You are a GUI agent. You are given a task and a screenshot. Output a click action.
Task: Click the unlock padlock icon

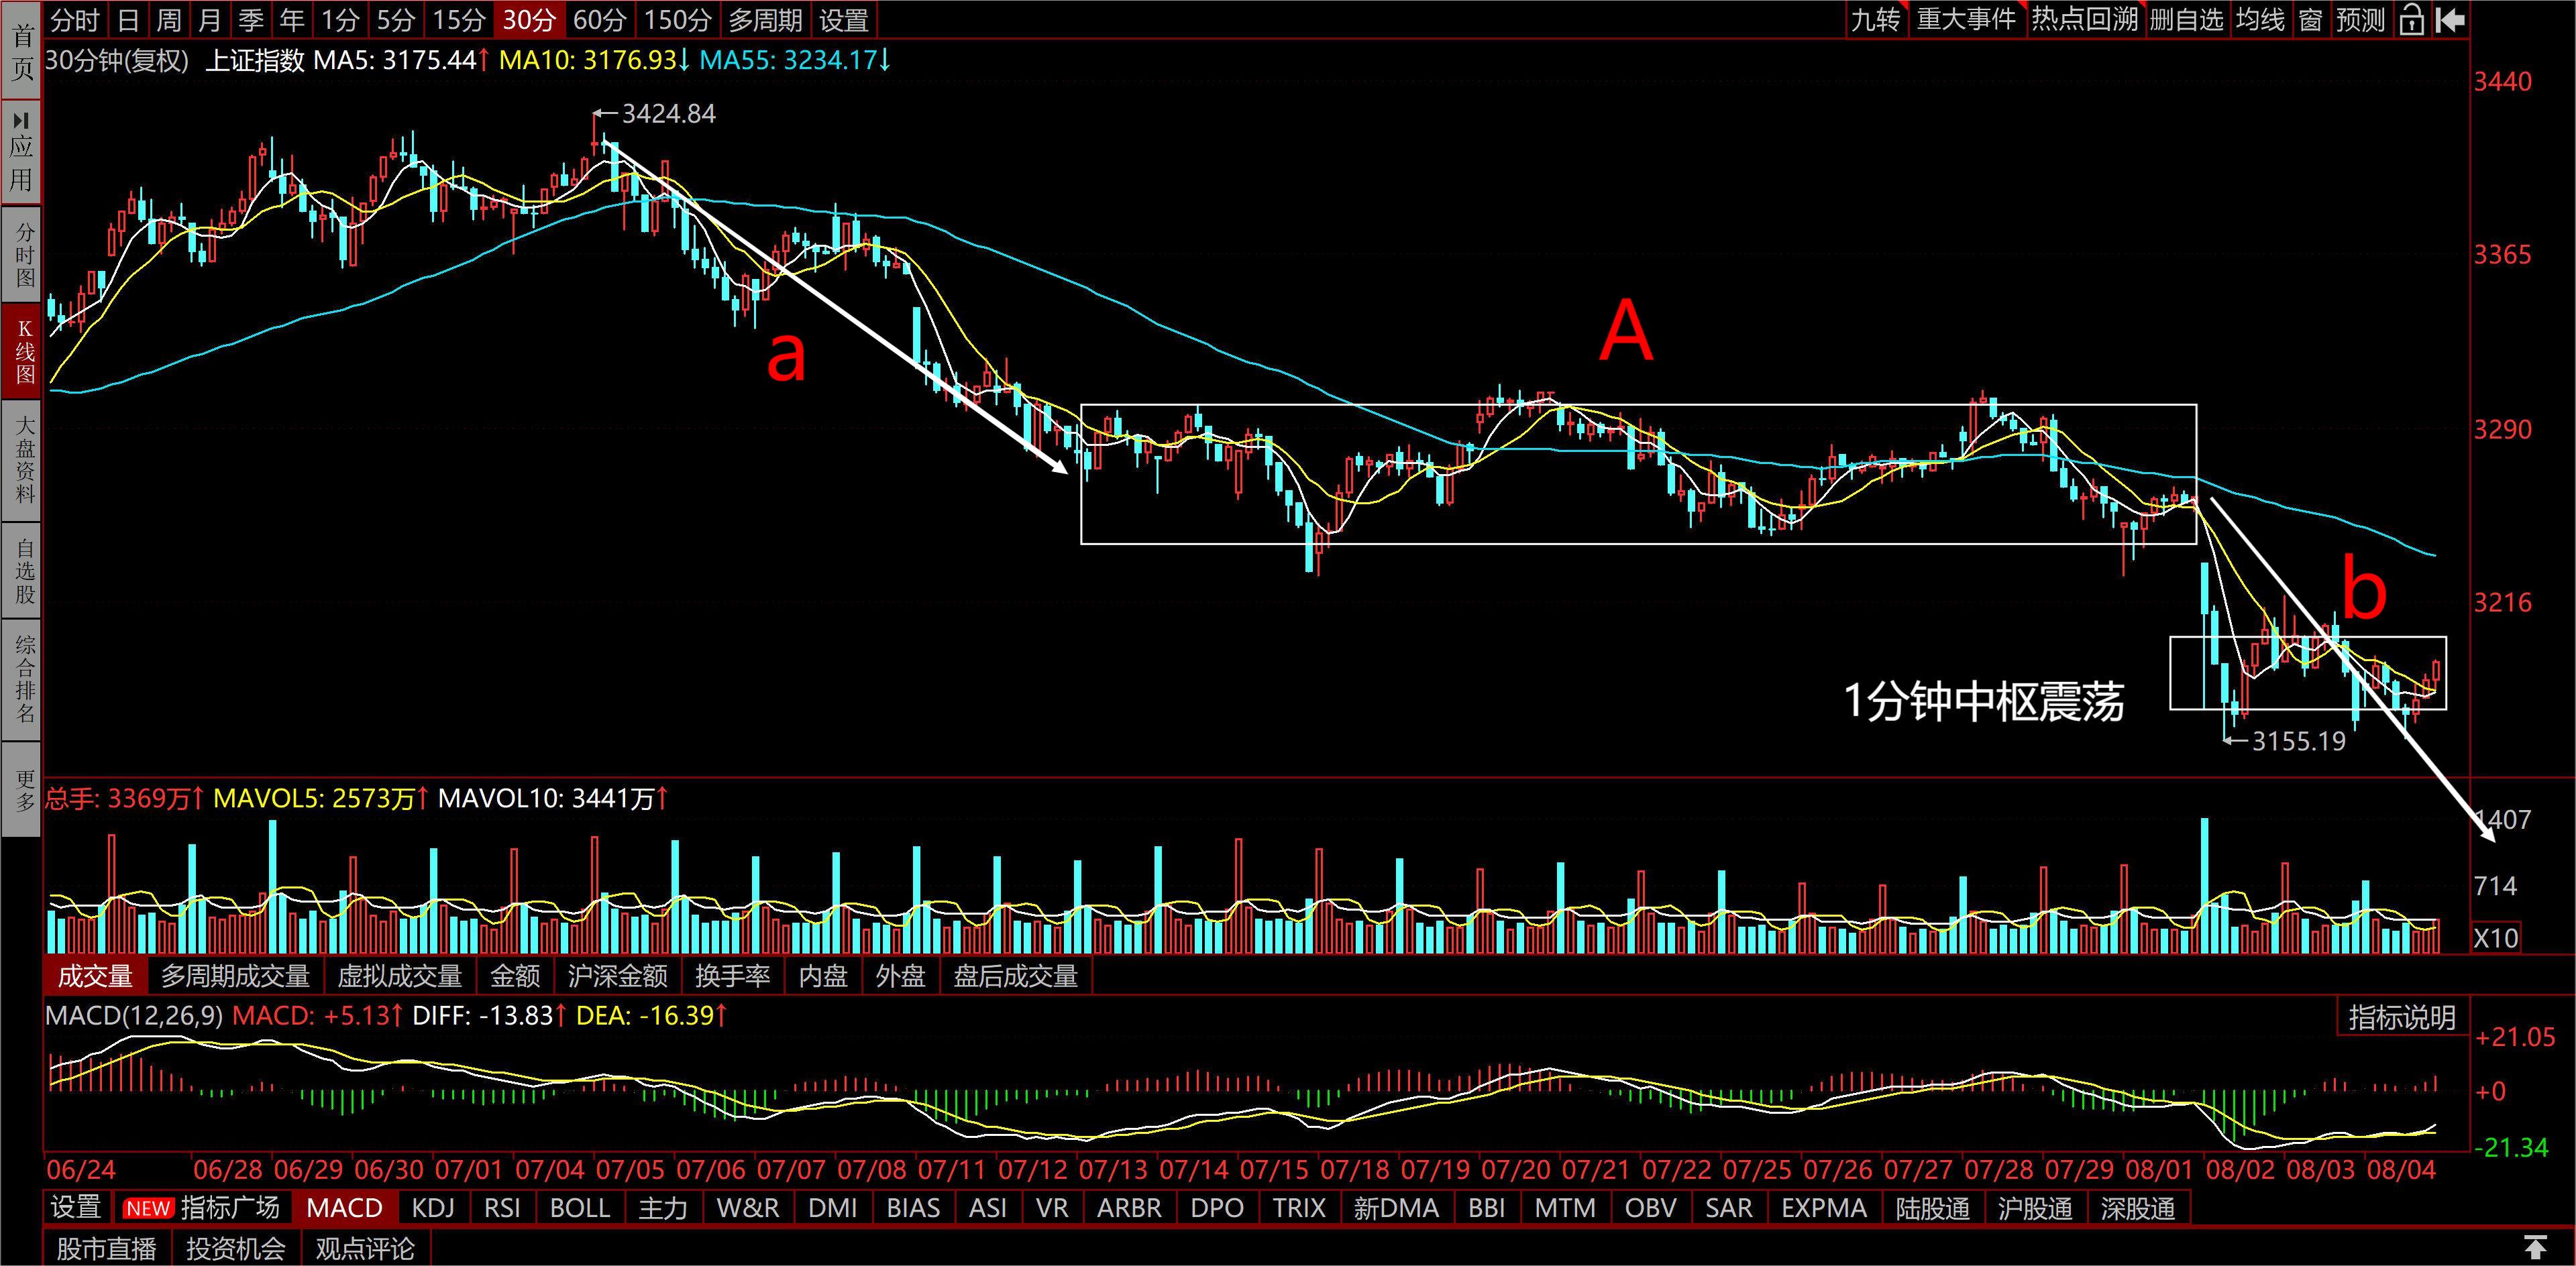click(2411, 19)
